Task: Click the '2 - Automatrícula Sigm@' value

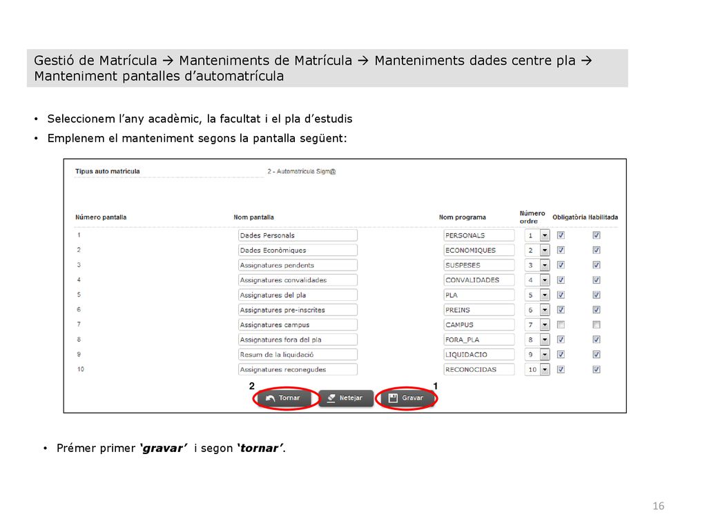Action: point(302,171)
